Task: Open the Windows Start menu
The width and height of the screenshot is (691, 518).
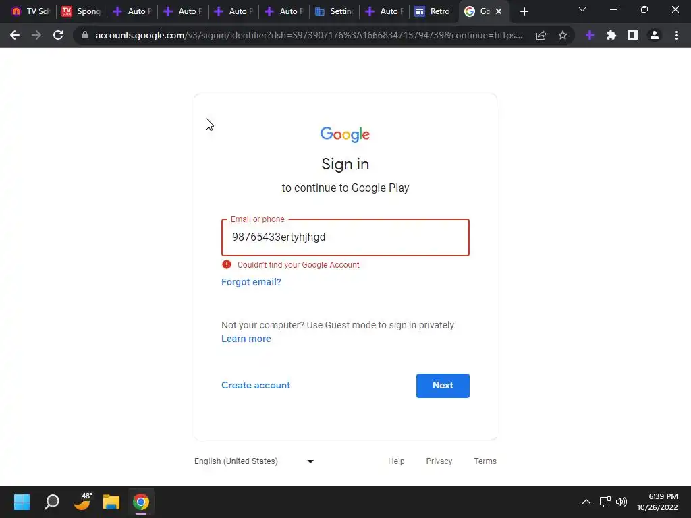Action: coord(22,502)
